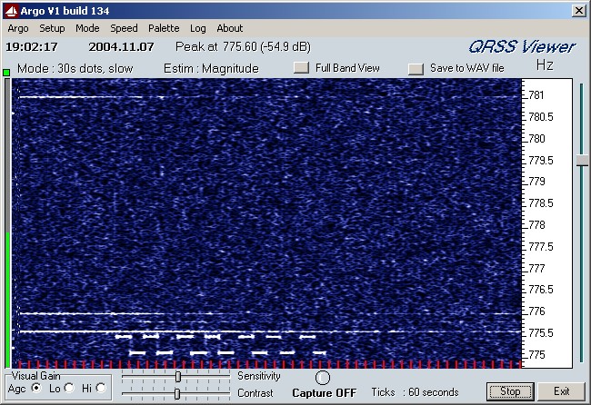Click the 776 Hz frequency label
The height and width of the screenshot is (405, 591).
[536, 311]
